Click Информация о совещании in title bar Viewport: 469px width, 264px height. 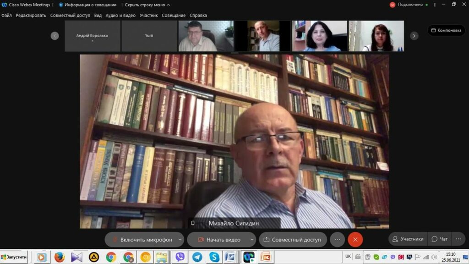pyautogui.click(x=88, y=5)
